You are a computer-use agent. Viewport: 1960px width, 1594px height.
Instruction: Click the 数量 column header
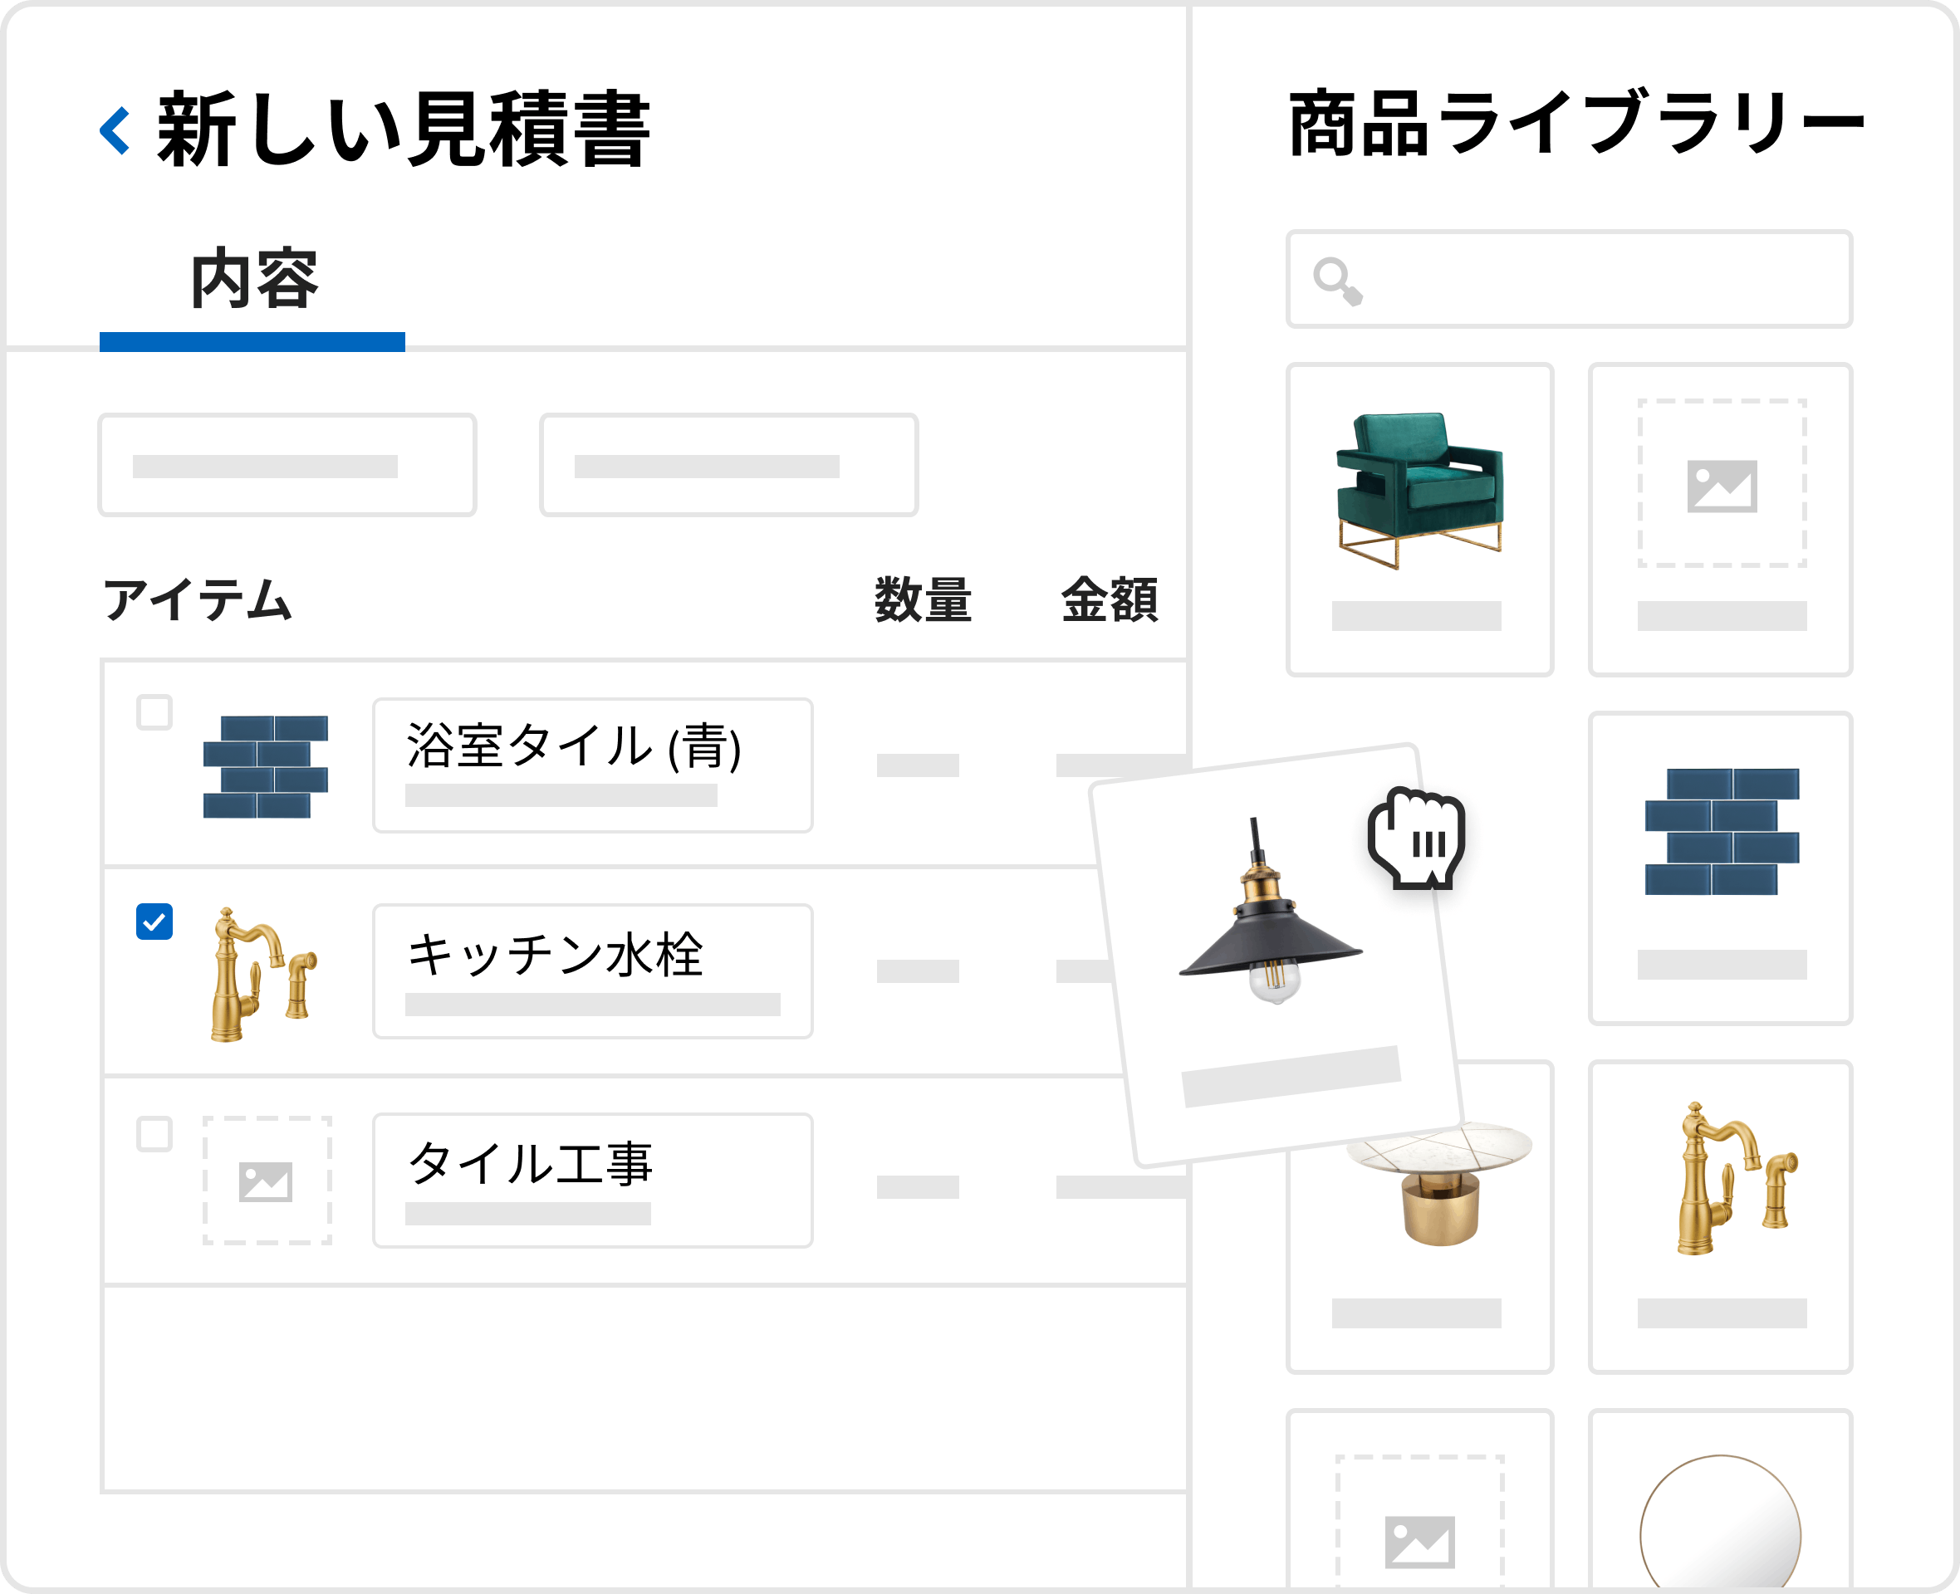pos(922,599)
